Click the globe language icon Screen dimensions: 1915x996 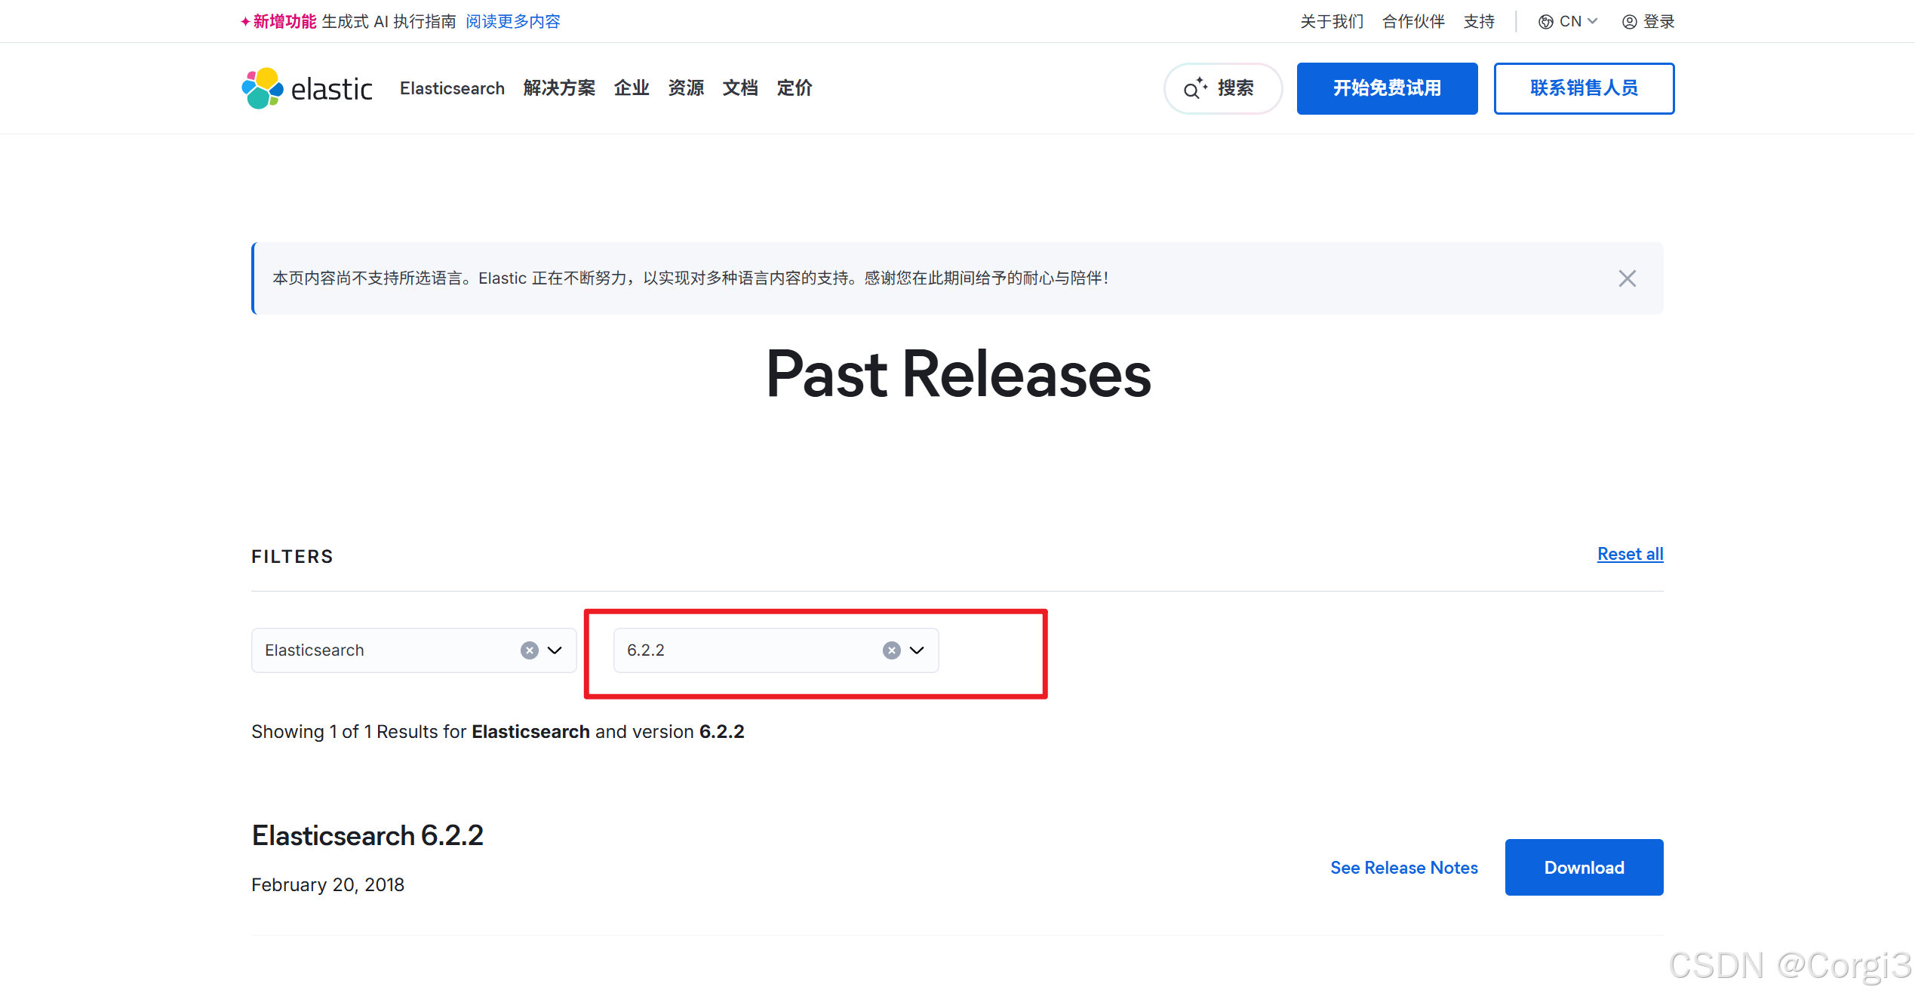(x=1545, y=22)
